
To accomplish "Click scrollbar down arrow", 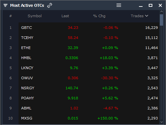I will tap(161, 122).
